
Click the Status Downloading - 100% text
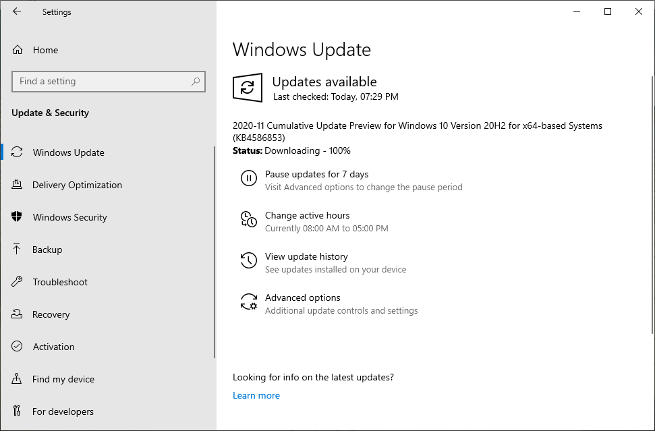291,151
